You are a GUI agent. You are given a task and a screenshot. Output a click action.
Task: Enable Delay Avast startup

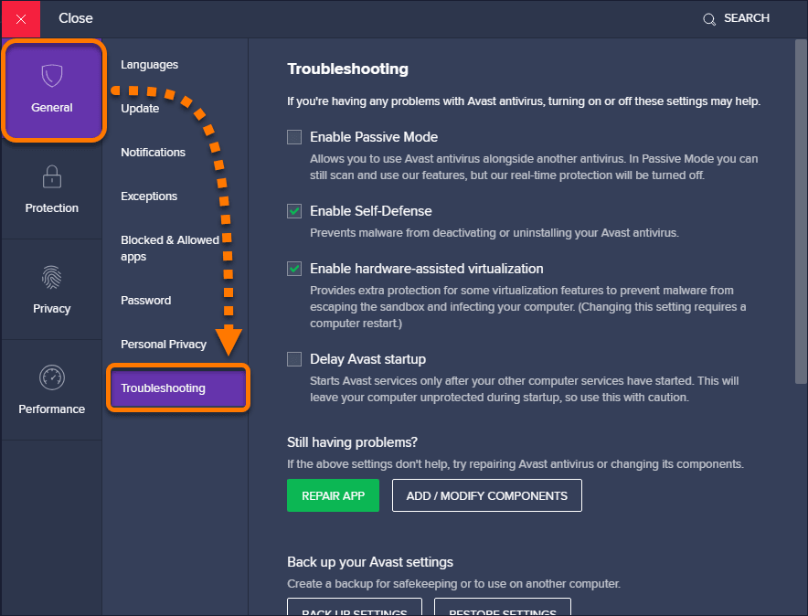point(294,358)
